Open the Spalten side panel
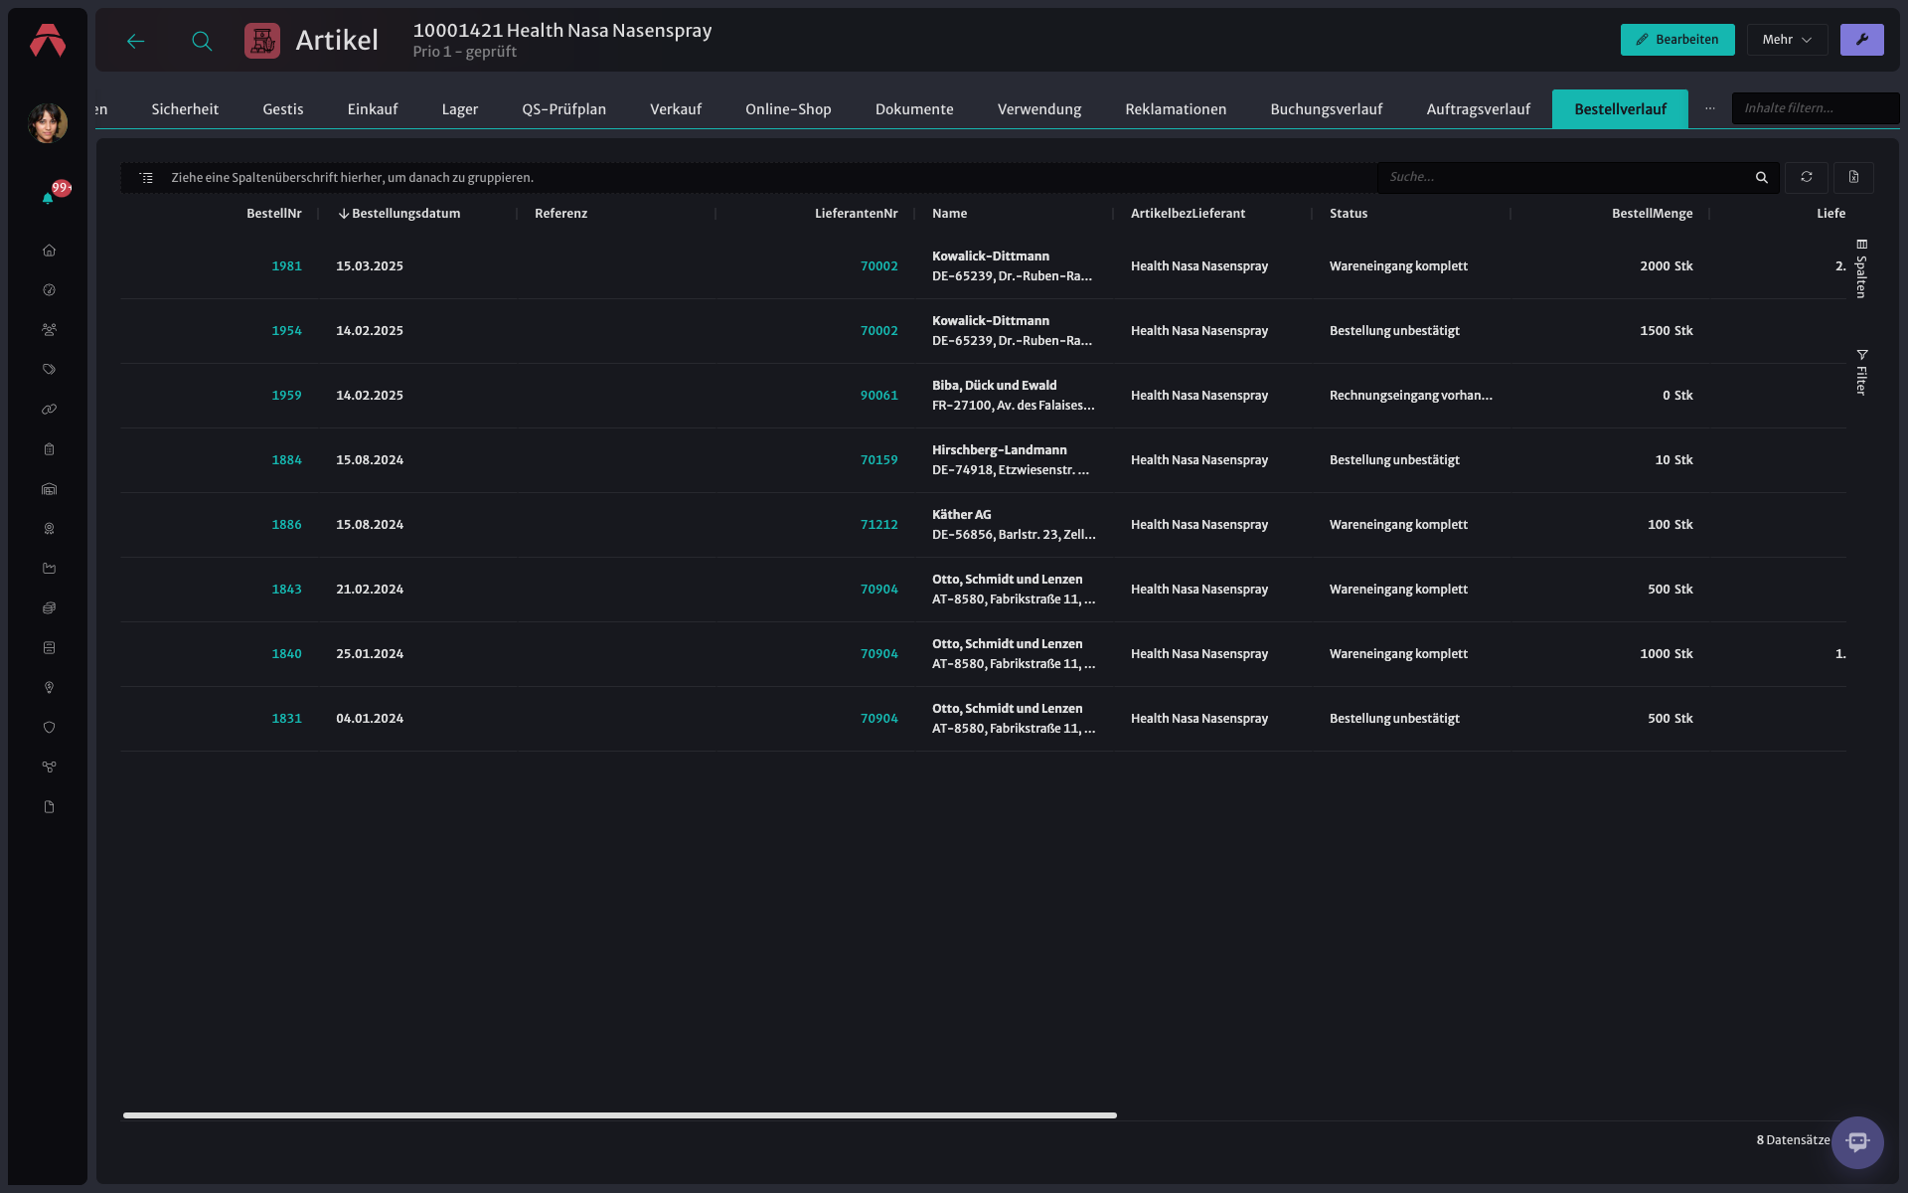 1861,268
